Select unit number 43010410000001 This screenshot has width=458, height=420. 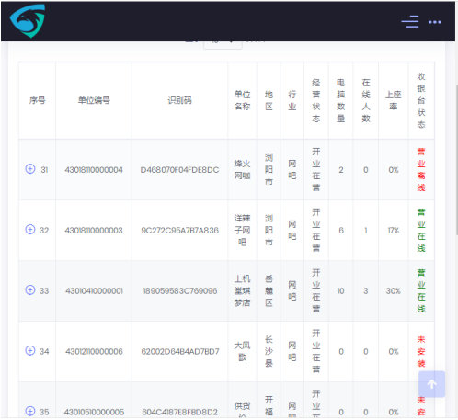[x=94, y=290]
